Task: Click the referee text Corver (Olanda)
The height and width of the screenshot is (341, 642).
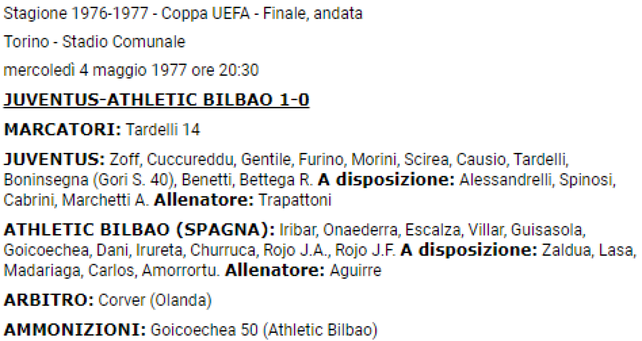Action: pyautogui.click(x=155, y=300)
